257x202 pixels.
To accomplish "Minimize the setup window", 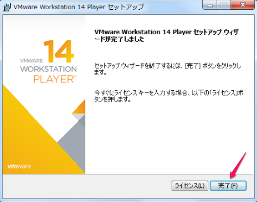I will 210,5.
